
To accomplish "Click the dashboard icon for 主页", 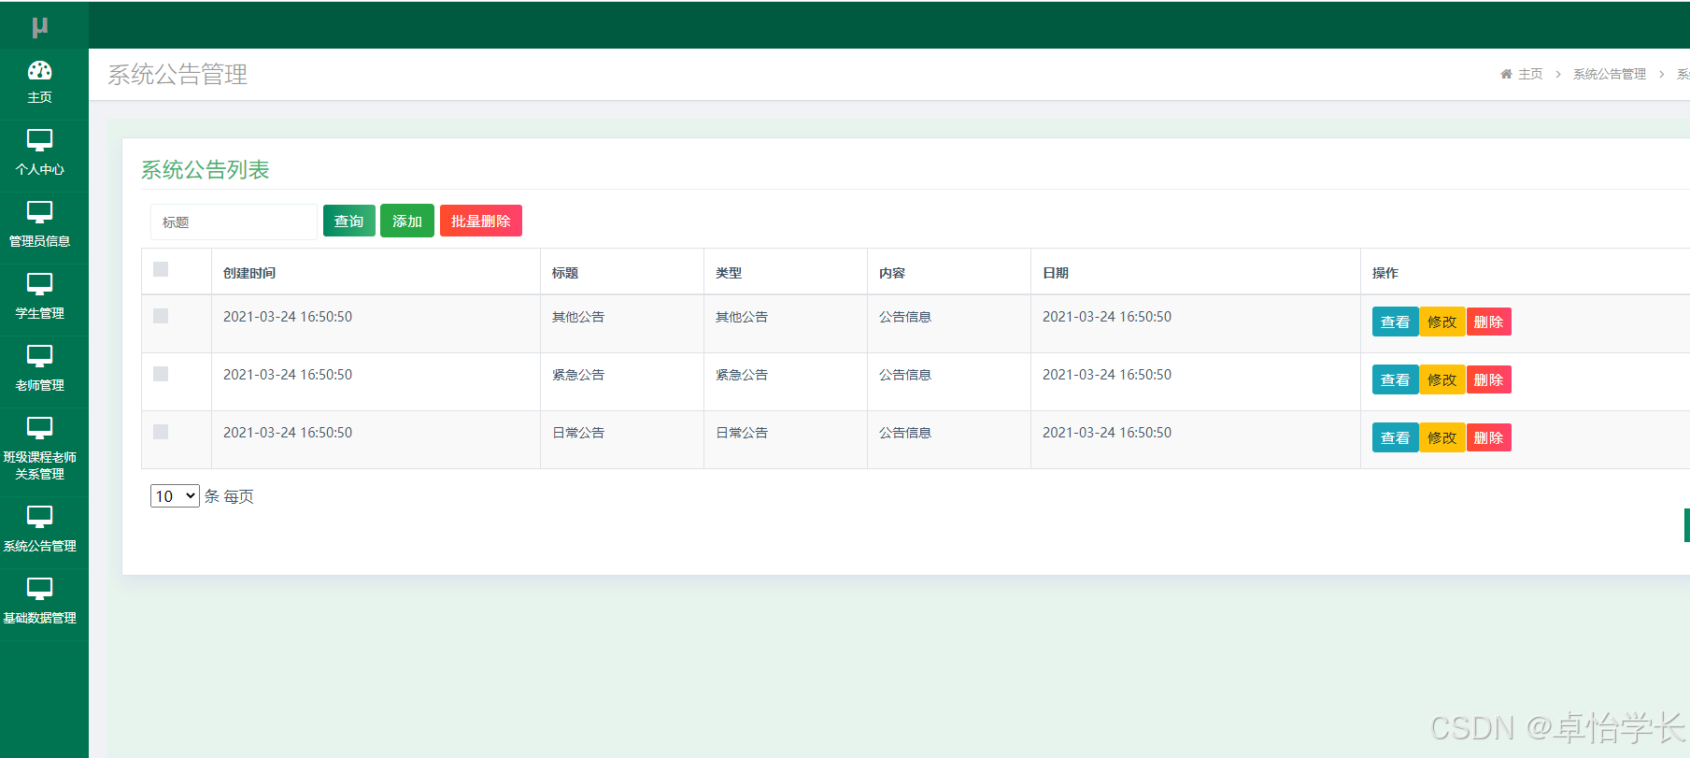I will tap(39, 71).
